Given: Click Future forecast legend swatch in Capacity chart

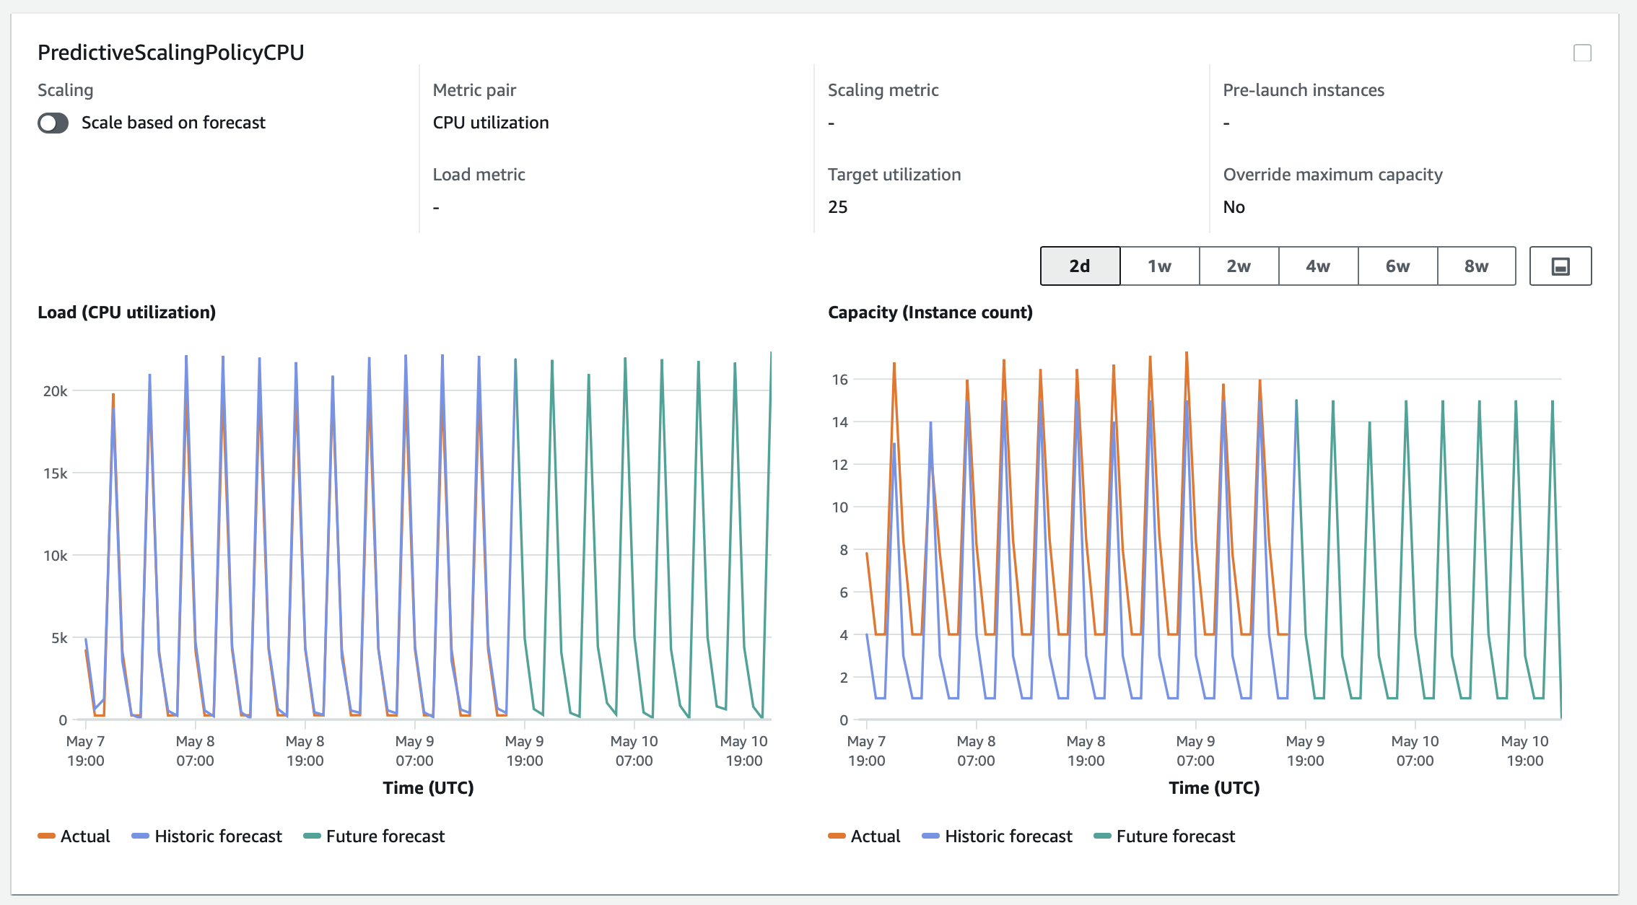Looking at the screenshot, I should 1102,836.
